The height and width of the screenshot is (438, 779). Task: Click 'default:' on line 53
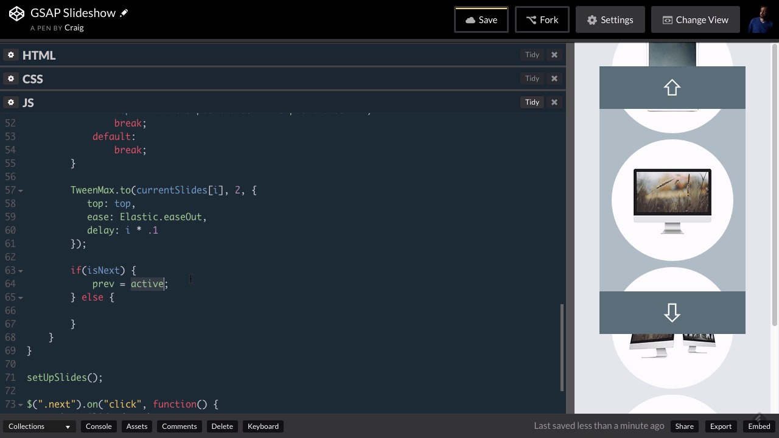[x=114, y=137]
